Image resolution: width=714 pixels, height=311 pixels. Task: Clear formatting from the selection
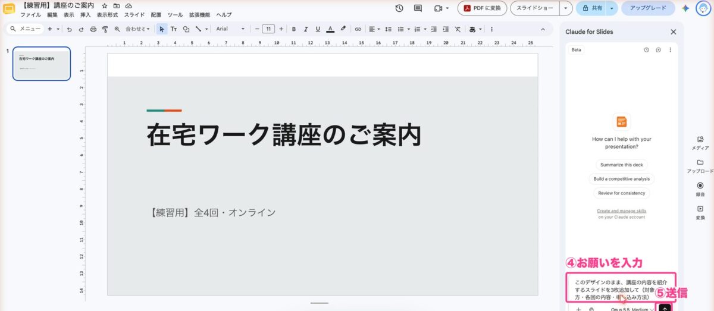(x=457, y=29)
